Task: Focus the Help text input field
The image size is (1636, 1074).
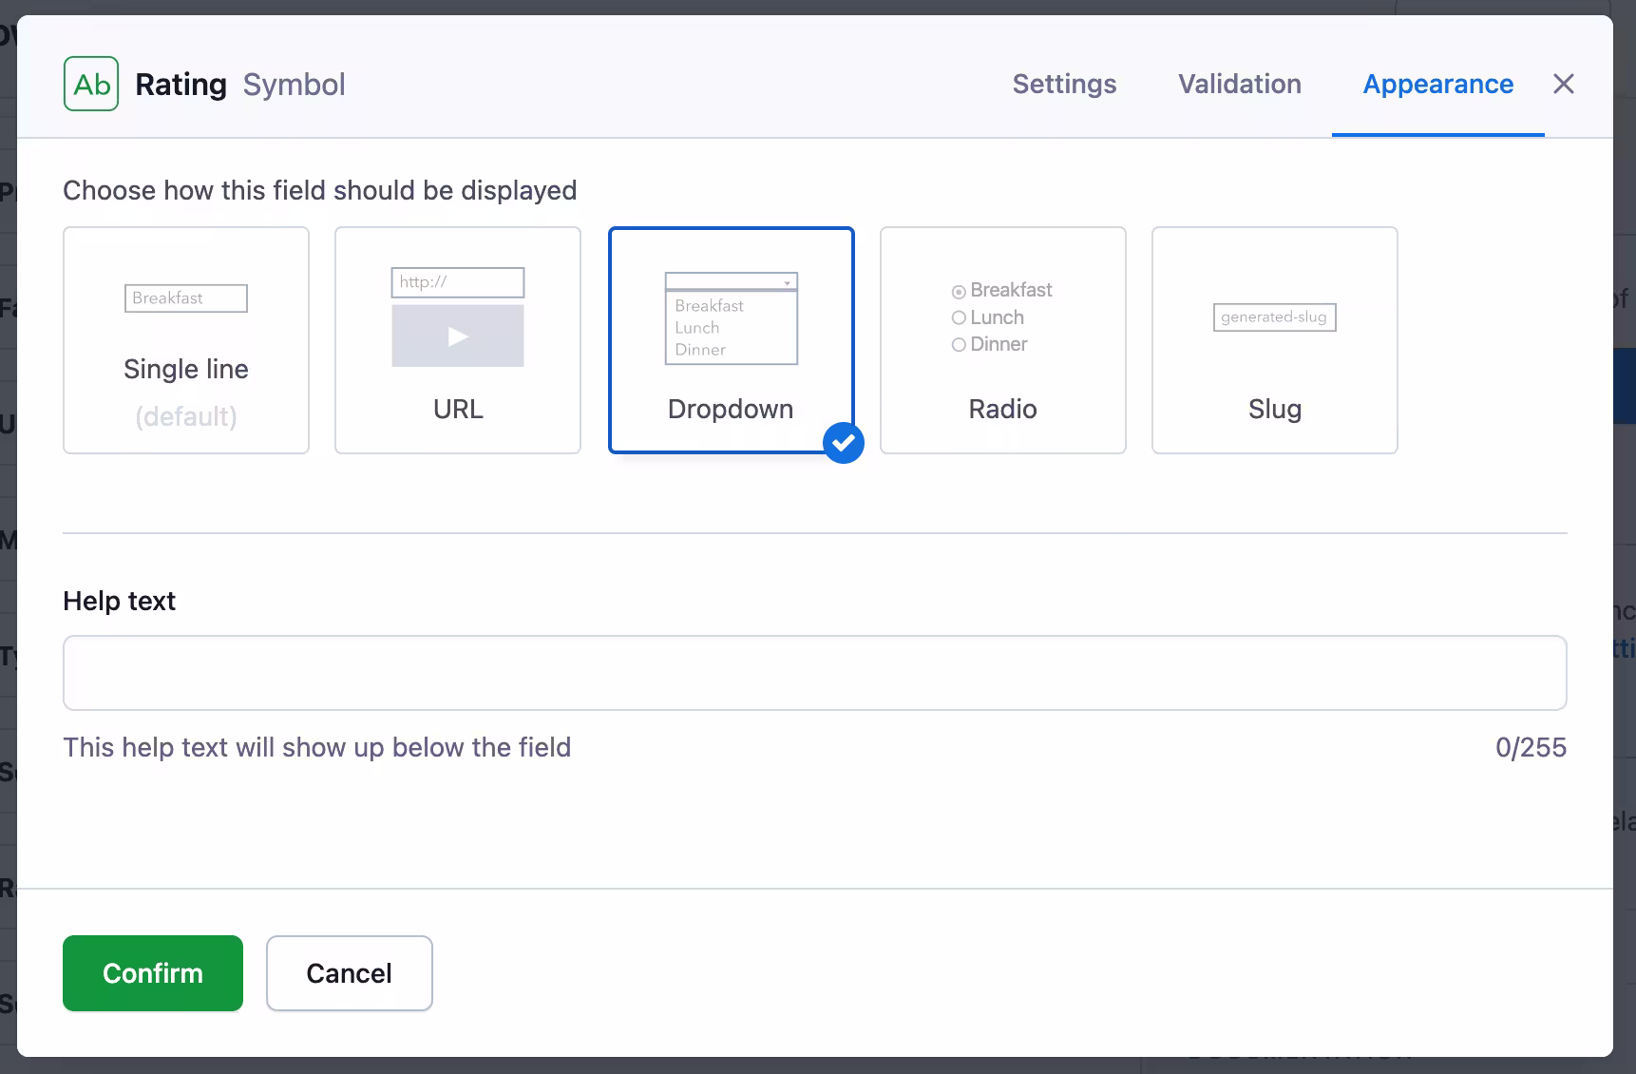Action: [814, 673]
